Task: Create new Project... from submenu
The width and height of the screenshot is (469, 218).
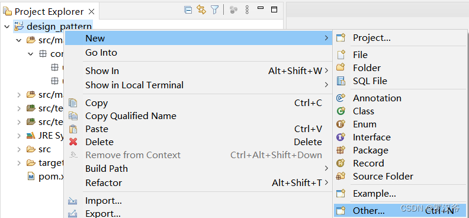Action: (400, 38)
